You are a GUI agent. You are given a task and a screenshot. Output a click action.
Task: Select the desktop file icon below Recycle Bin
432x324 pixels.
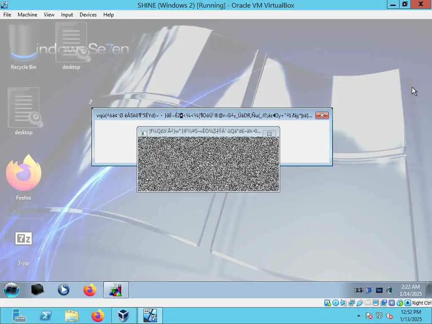click(x=24, y=111)
